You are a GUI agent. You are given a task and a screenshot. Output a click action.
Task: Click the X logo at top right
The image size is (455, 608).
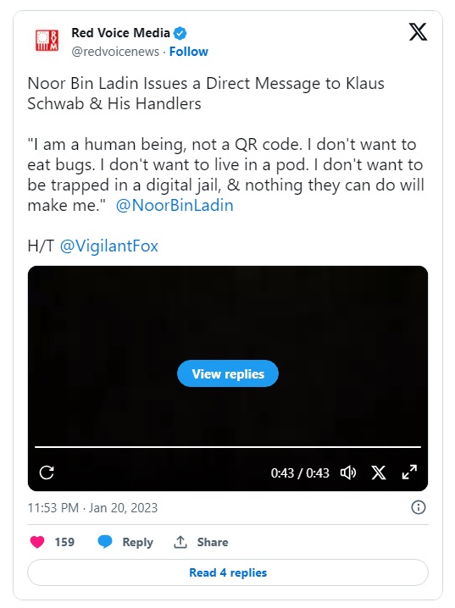coord(418,31)
